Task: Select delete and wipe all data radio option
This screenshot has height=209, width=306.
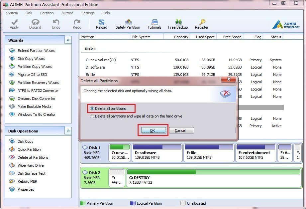Action: click(x=92, y=116)
